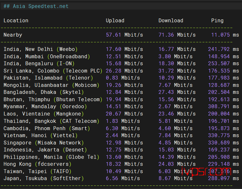242x189 pixels.
Task: Select the 'Location' column header
Action: [16, 21]
